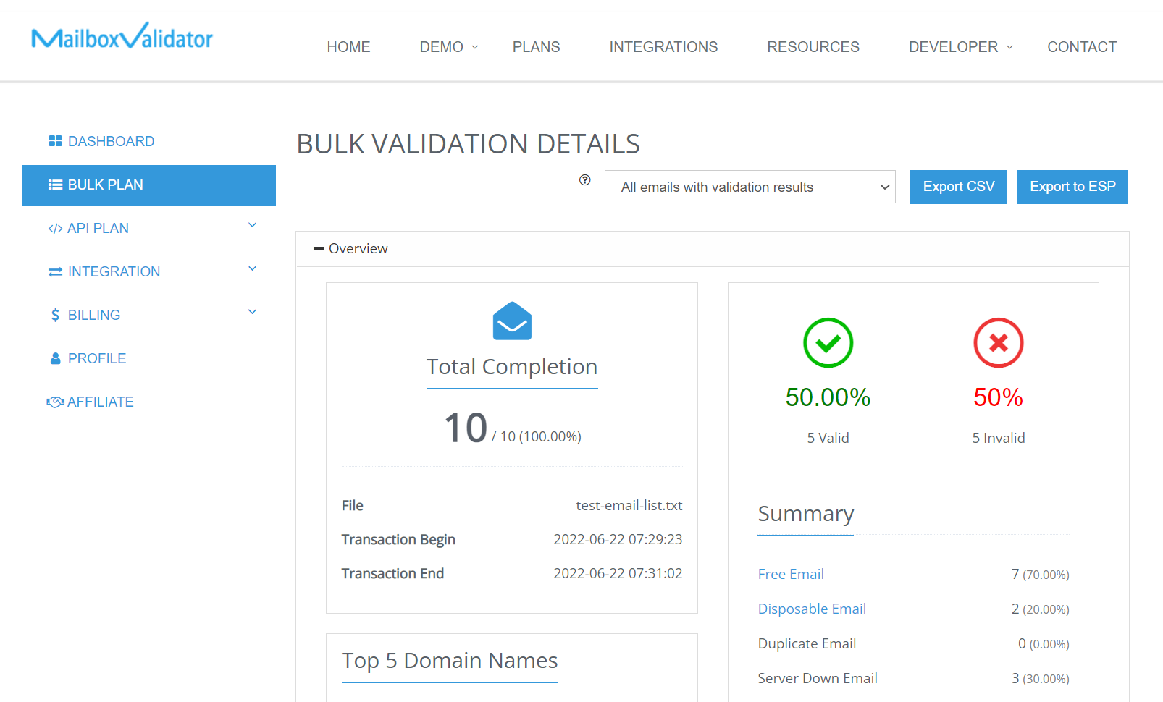1163x702 pixels.
Task: Expand the API Plan submenu chevron
Action: point(253,226)
